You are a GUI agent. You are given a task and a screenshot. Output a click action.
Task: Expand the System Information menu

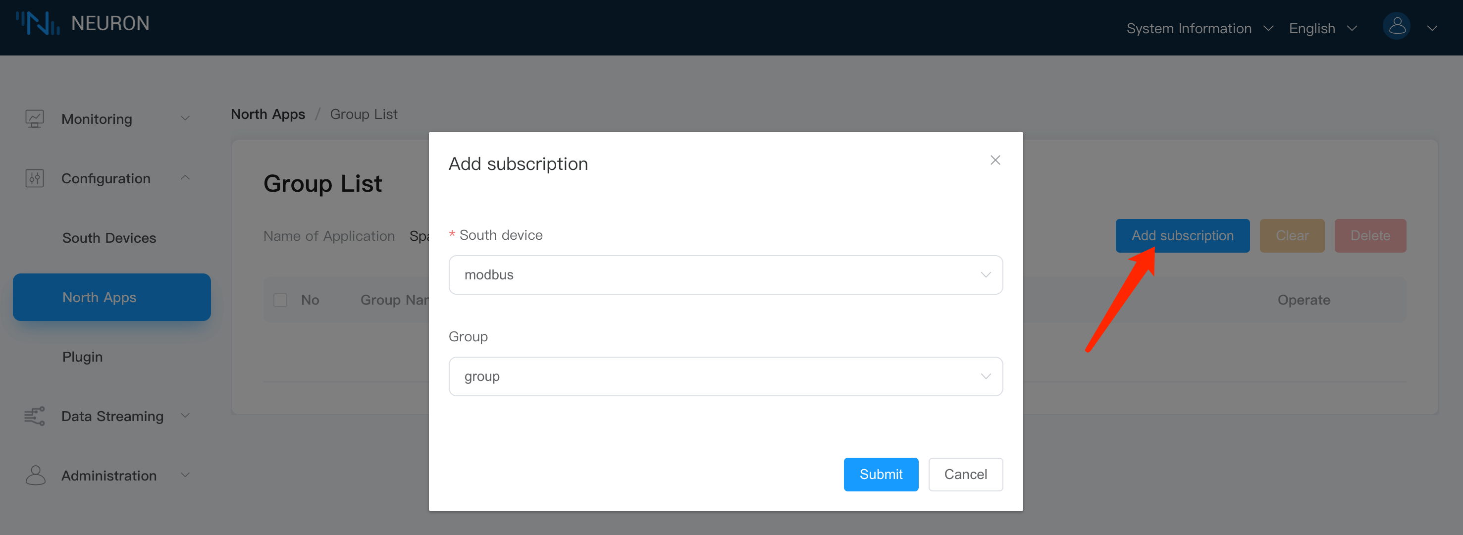click(1199, 28)
